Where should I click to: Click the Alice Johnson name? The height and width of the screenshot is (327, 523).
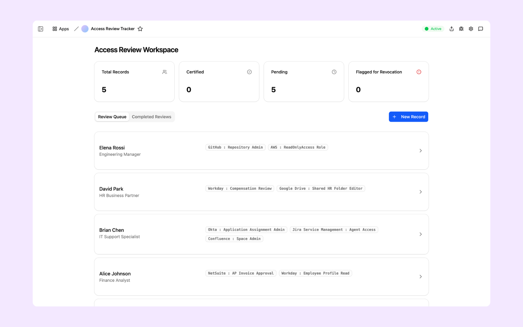(115, 274)
